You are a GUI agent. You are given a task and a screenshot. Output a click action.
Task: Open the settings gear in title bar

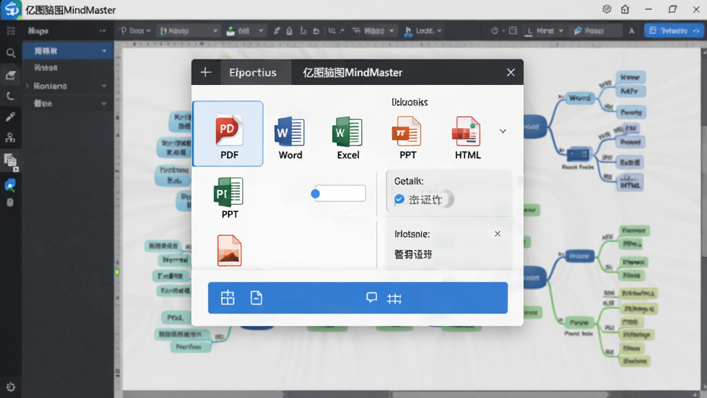pyautogui.click(x=607, y=9)
